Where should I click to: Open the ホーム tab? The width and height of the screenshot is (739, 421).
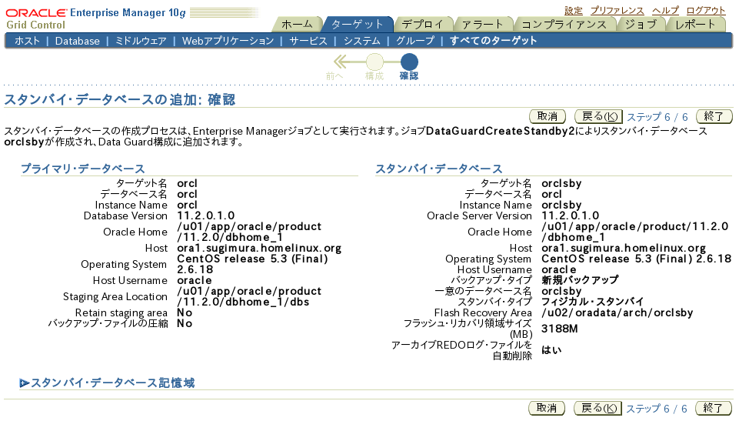(297, 24)
